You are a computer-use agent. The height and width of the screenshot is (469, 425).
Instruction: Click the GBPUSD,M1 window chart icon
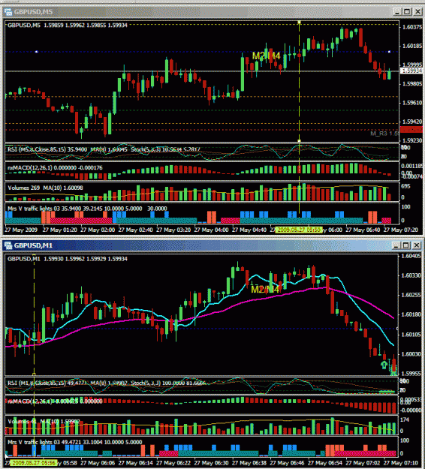pos(8,245)
